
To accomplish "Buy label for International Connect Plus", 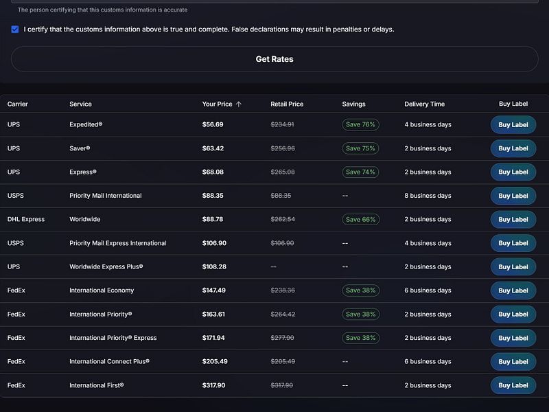I will 513,362.
